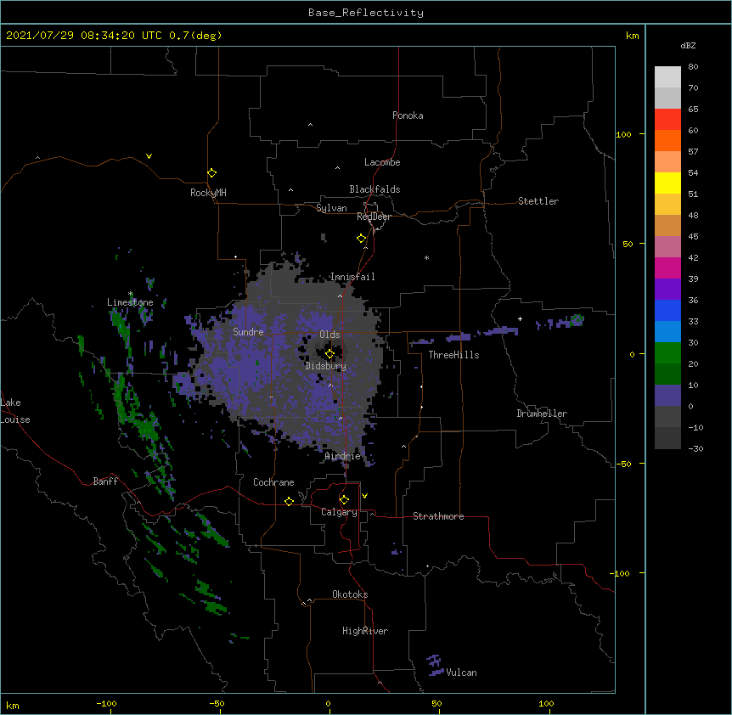Pick the red 65-60 dBZ legend swatch
The height and width of the screenshot is (715, 732).
(667, 119)
